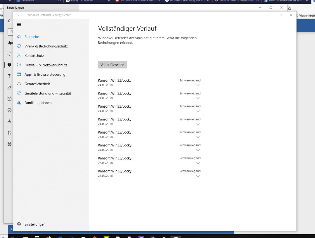Viewport: 315px width, 238px height.
Task: Open recovery history-clock icon in Einstellungen
Action: [x=9, y=99]
